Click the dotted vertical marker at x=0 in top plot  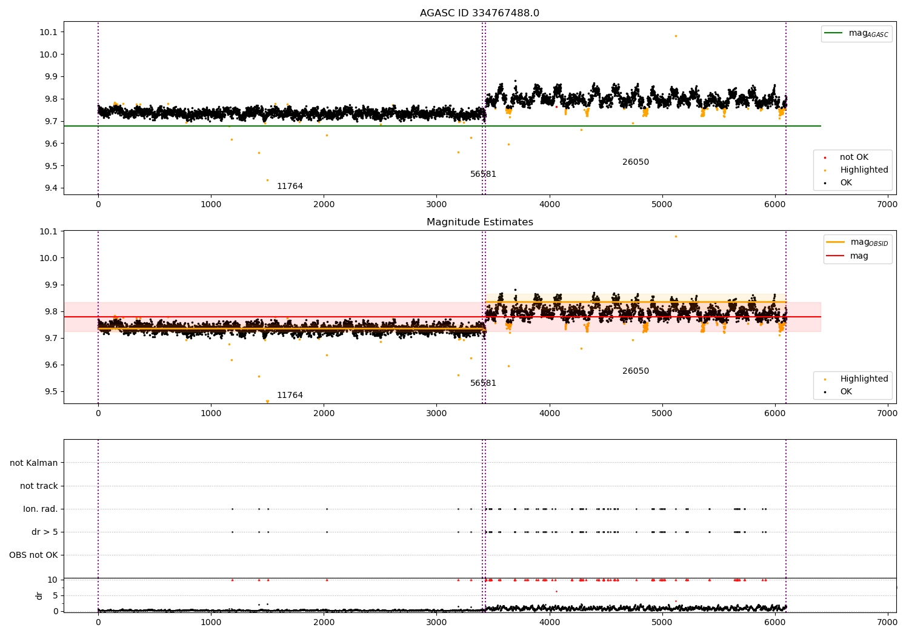[x=98, y=108]
